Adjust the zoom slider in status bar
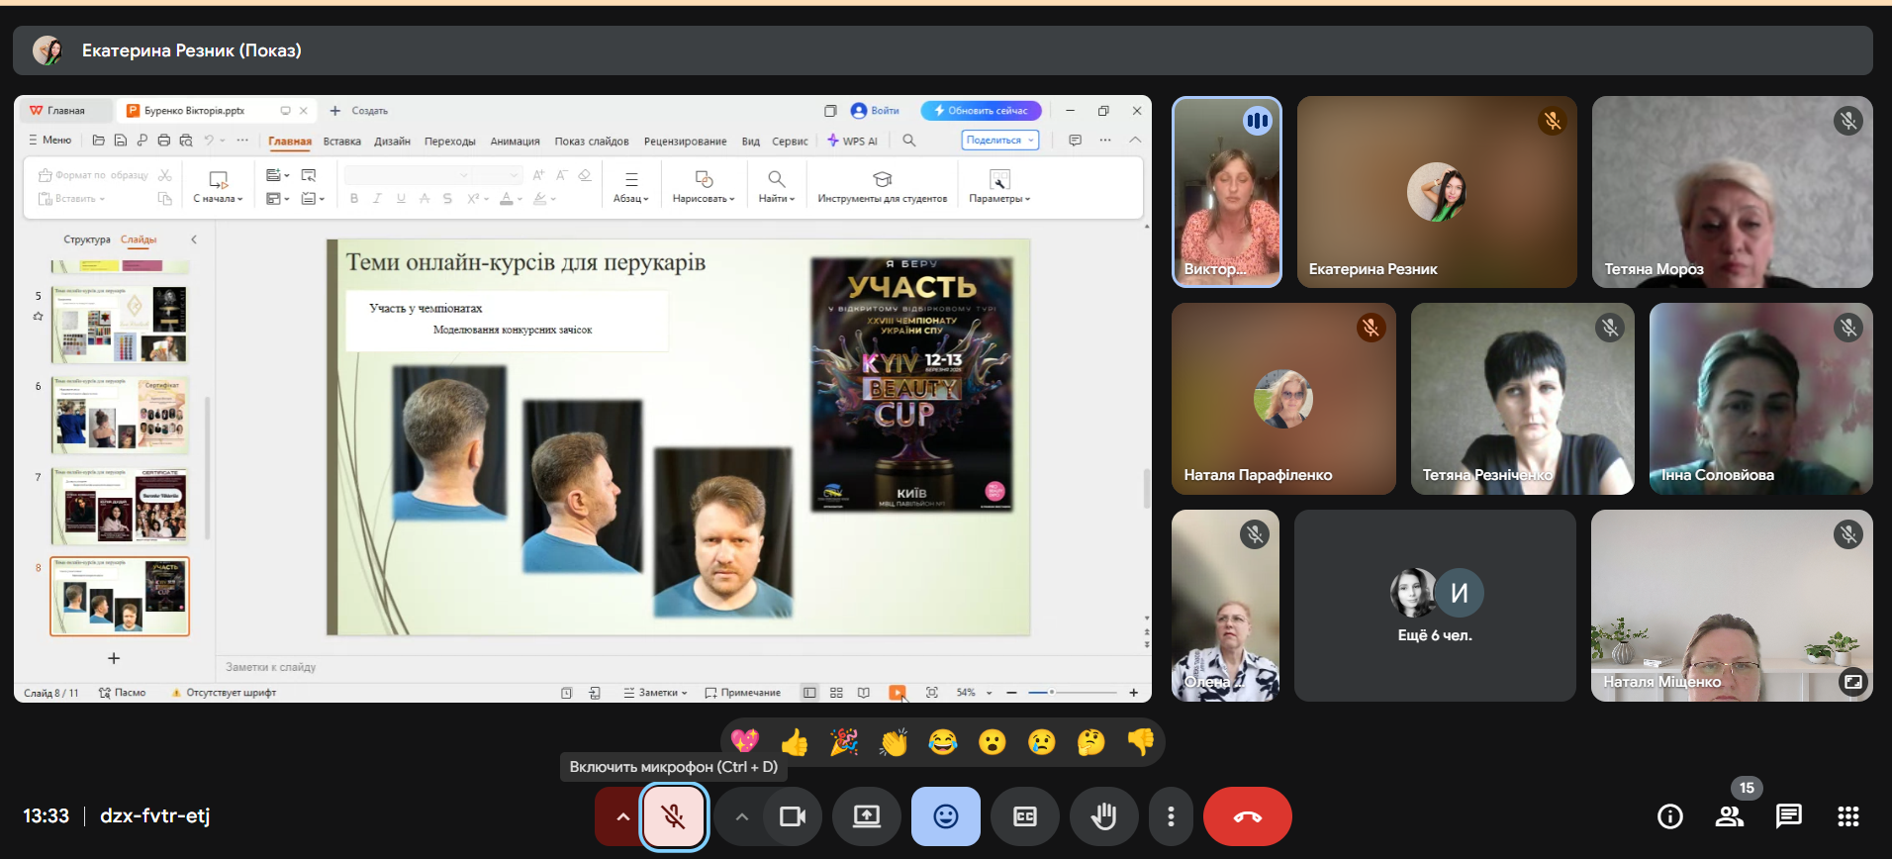Image resolution: width=1892 pixels, height=859 pixels. pyautogui.click(x=1073, y=693)
